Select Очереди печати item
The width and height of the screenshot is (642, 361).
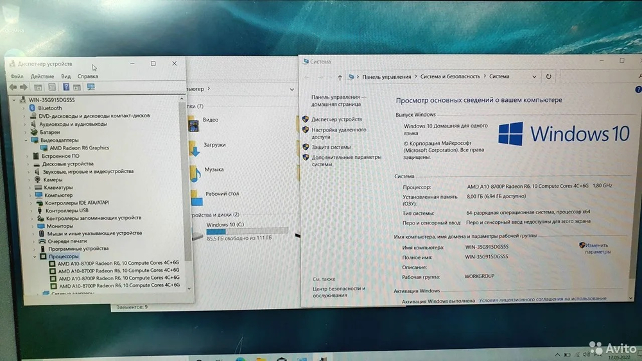[x=67, y=241]
